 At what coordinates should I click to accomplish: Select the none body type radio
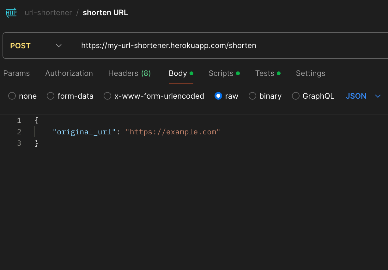(x=12, y=96)
